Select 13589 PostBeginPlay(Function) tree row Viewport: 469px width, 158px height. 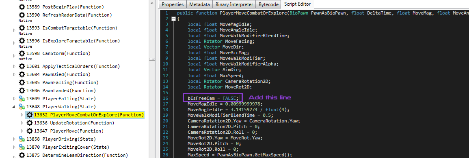click(x=61, y=6)
